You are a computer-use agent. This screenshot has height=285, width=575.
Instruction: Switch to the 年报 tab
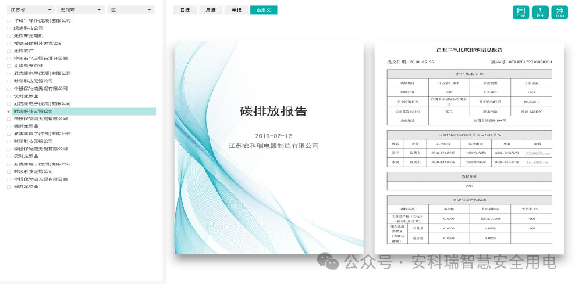coord(236,10)
